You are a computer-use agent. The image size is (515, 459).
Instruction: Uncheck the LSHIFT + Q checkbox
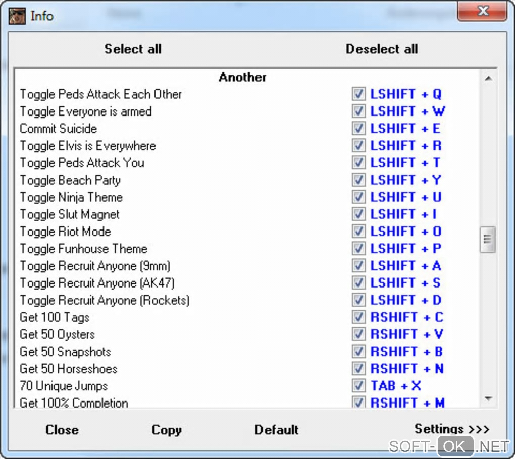coord(358,94)
